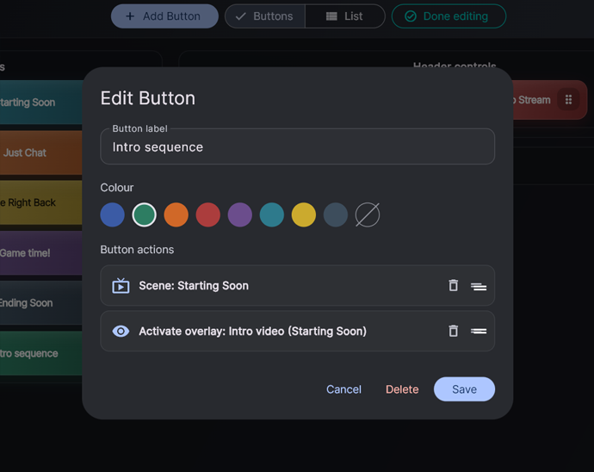Click Done editing
Viewport: 594px width, 472px height.
(x=449, y=16)
